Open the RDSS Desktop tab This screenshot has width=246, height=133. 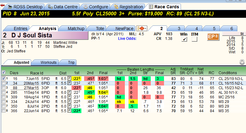click(x=25, y=7)
